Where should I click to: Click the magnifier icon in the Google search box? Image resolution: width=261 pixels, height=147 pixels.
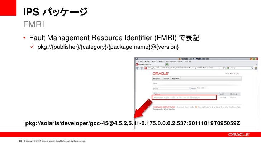(x=252, y=68)
